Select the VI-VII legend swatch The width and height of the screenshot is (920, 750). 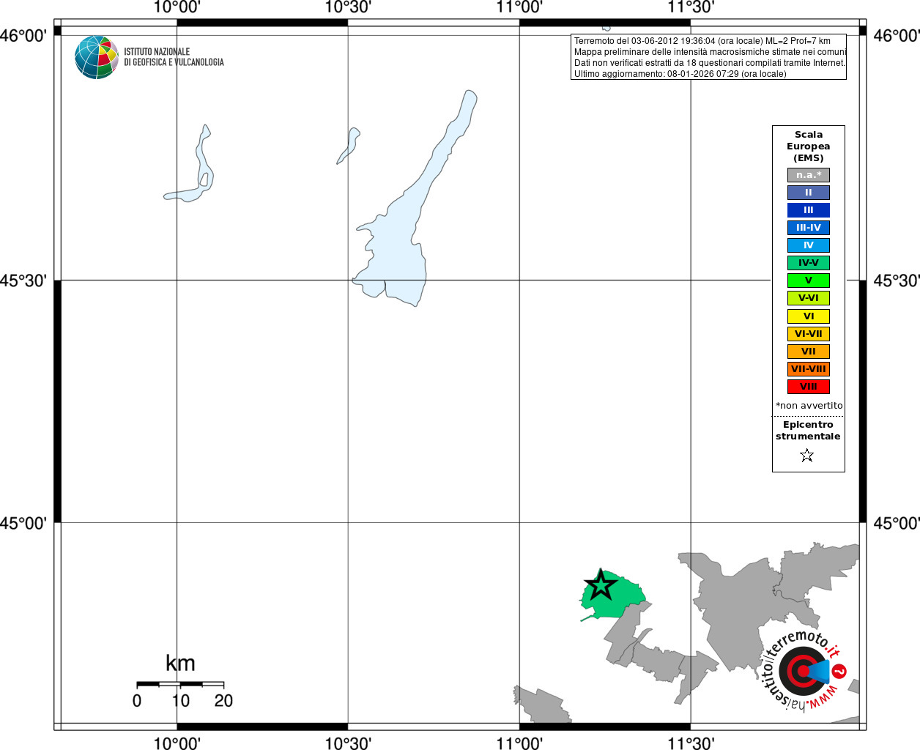(809, 334)
